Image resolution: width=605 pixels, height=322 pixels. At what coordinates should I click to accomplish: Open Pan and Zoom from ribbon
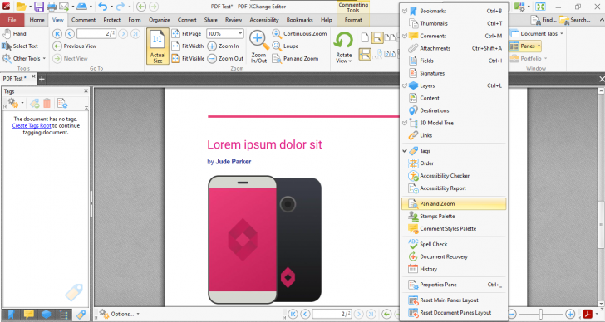[x=296, y=59]
